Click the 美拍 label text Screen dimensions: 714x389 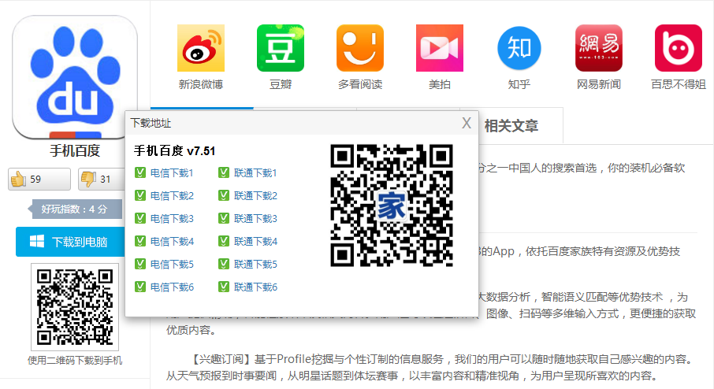440,84
